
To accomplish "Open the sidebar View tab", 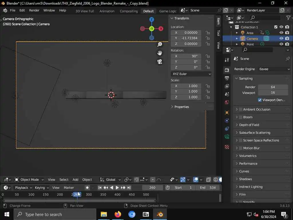I will [x=218, y=45].
